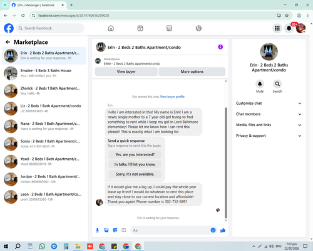313x251 pixels.
Task: Open the Sonia 2 Beds 1 Bath chat
Action: pyautogui.click(x=44, y=144)
